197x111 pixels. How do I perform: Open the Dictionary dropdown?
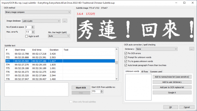[x=157, y=49]
